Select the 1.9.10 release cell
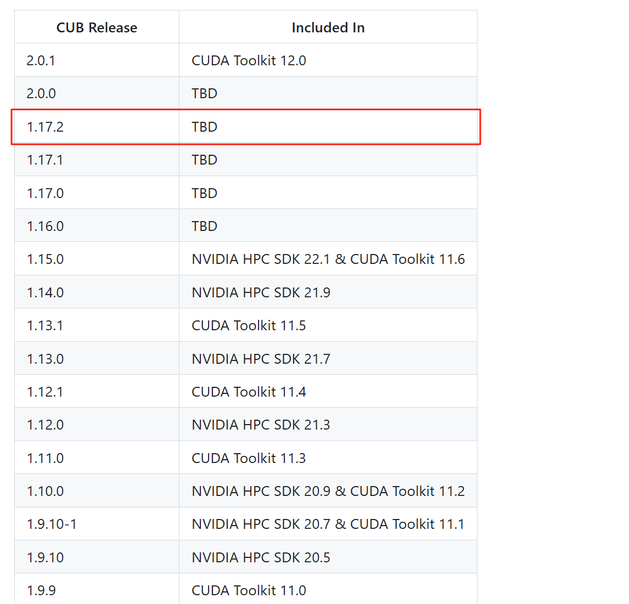The width and height of the screenshot is (629, 604). 97,557
